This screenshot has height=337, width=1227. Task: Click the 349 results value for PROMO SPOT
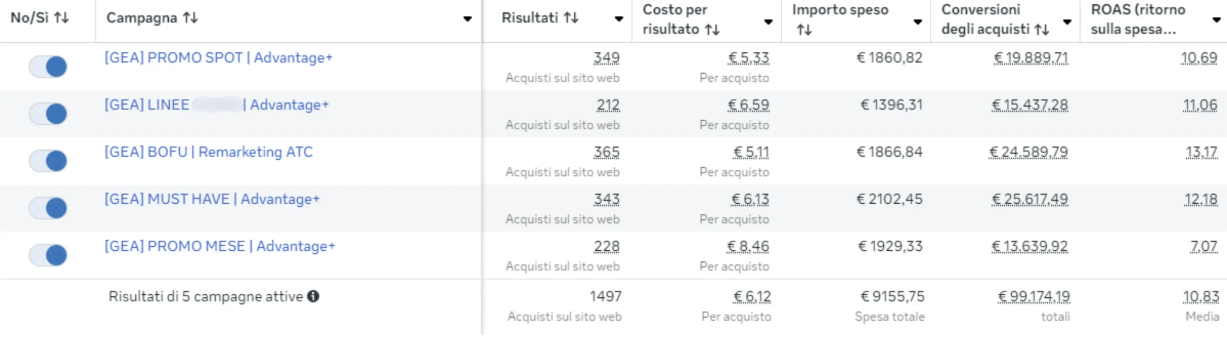pyautogui.click(x=606, y=58)
